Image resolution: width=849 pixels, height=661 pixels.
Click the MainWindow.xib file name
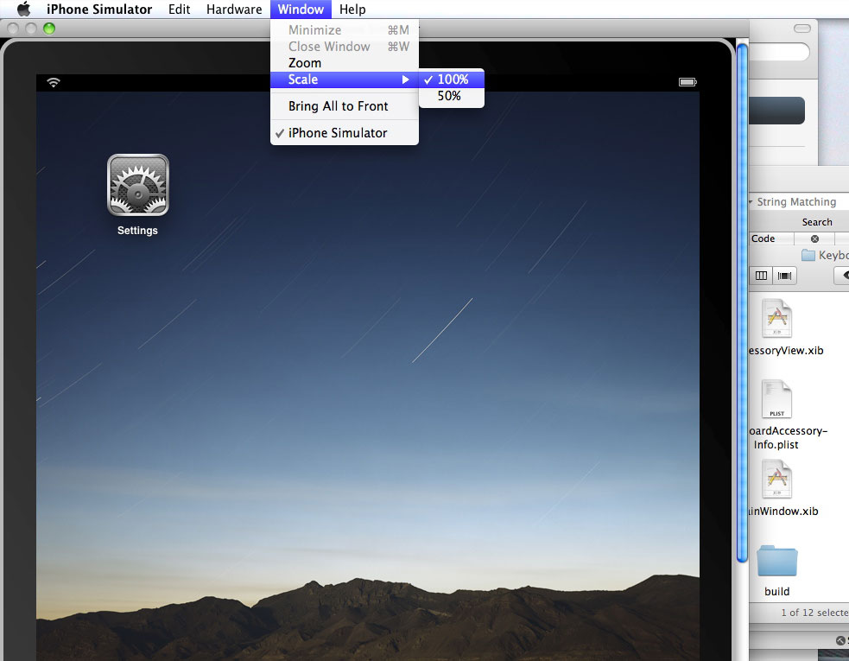tap(783, 511)
